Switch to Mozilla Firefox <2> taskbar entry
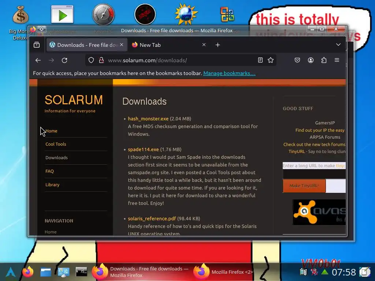 pyautogui.click(x=223, y=272)
